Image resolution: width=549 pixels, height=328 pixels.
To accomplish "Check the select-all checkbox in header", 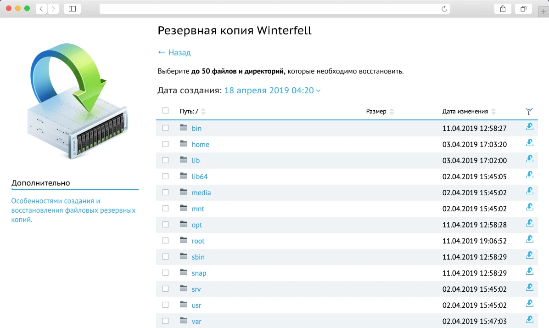I will tap(165, 111).
